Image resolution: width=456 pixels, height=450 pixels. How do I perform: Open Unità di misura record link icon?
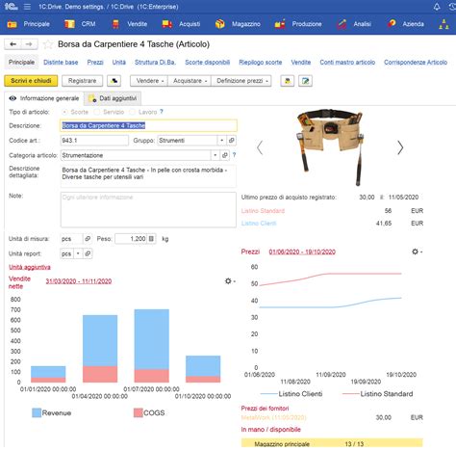click(x=88, y=239)
